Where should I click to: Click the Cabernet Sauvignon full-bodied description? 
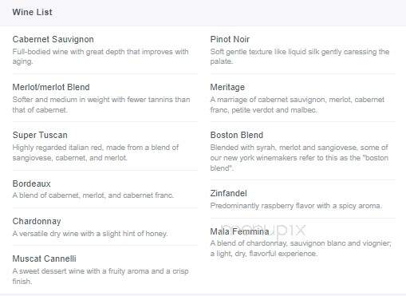coord(101,57)
